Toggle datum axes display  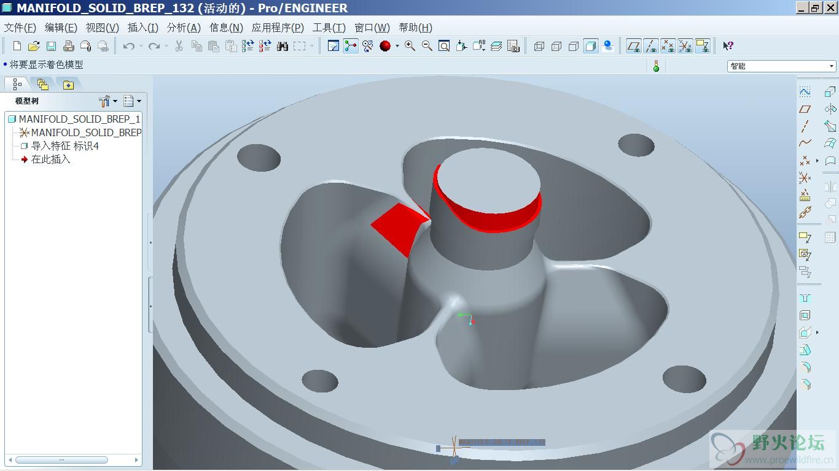point(651,46)
